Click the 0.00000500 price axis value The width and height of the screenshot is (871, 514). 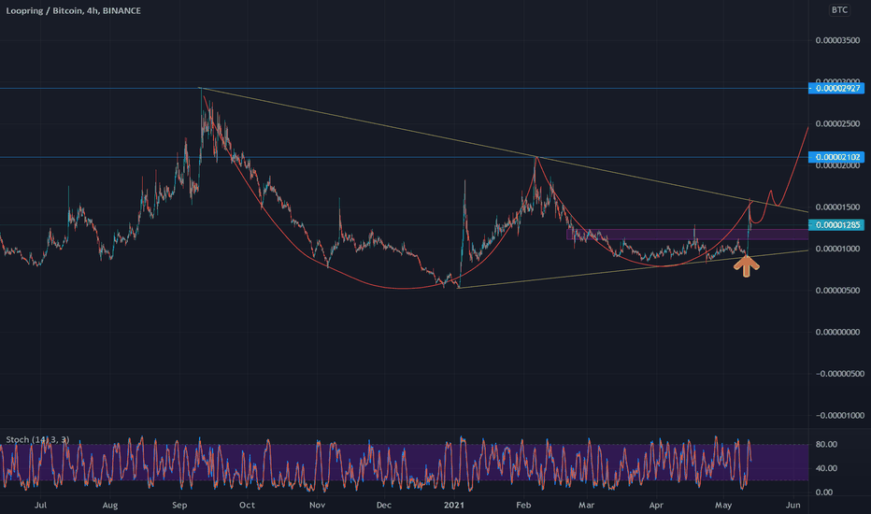[837, 290]
